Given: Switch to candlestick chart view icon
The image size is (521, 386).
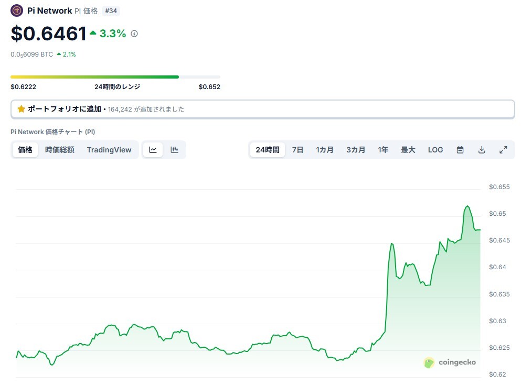Looking at the screenshot, I should 174,150.
